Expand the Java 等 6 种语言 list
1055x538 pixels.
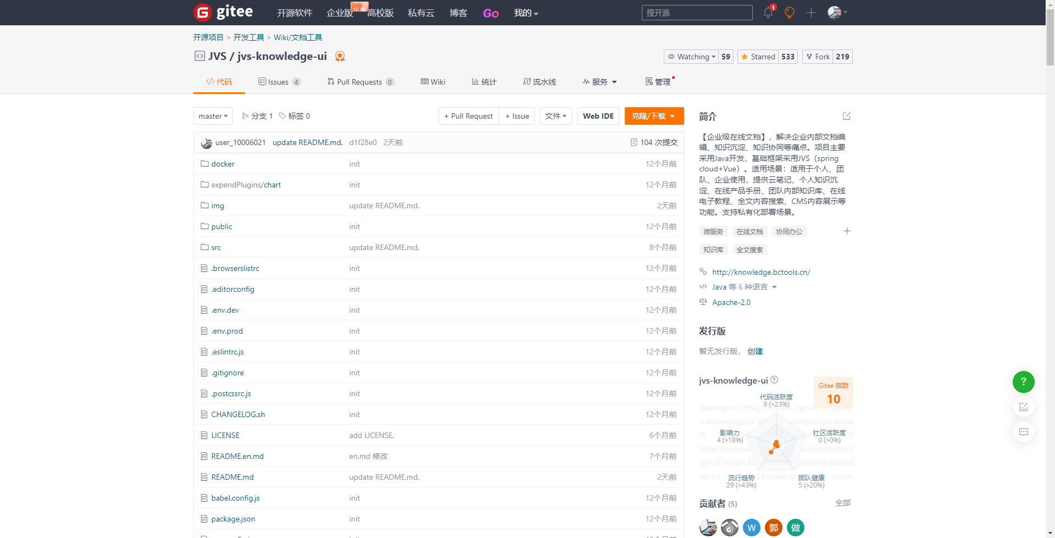(x=745, y=287)
